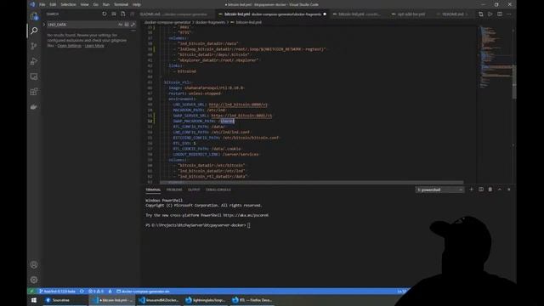Open the powershell terminal selector dropdown
Image resolution: width=544 pixels, height=306 pixels.
[x=439, y=190]
